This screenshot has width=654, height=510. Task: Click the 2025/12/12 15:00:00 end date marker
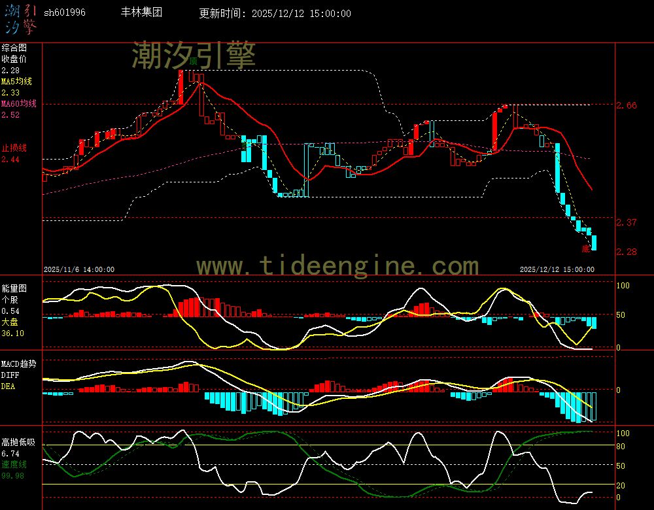(557, 269)
